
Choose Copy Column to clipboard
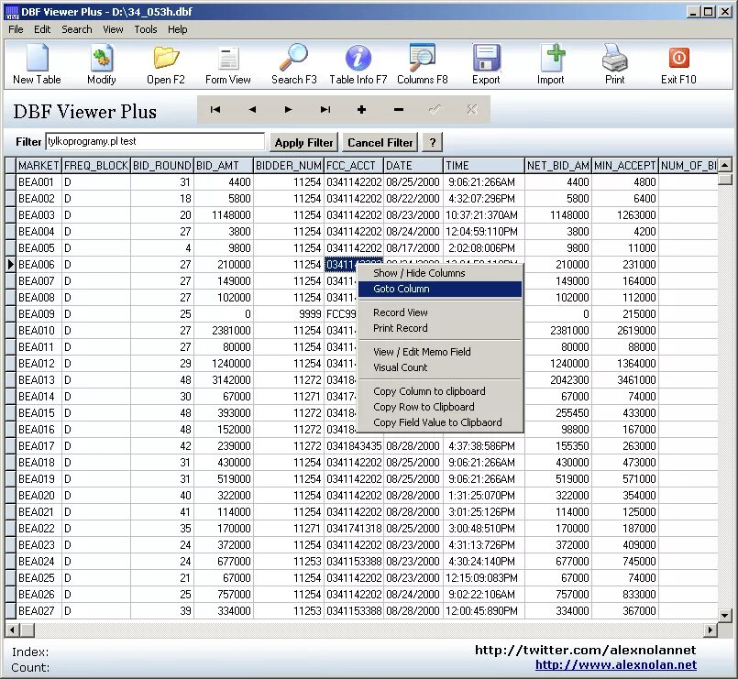440,391
